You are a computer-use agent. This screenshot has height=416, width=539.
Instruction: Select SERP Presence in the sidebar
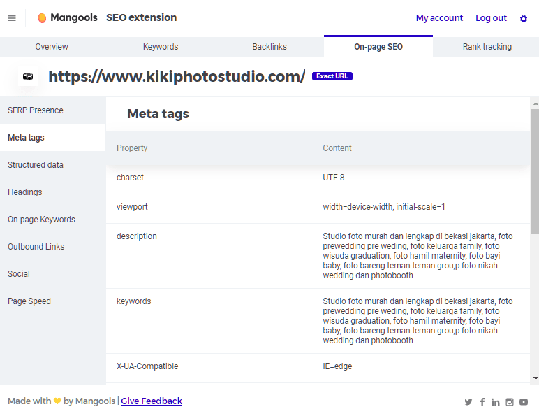tap(36, 110)
